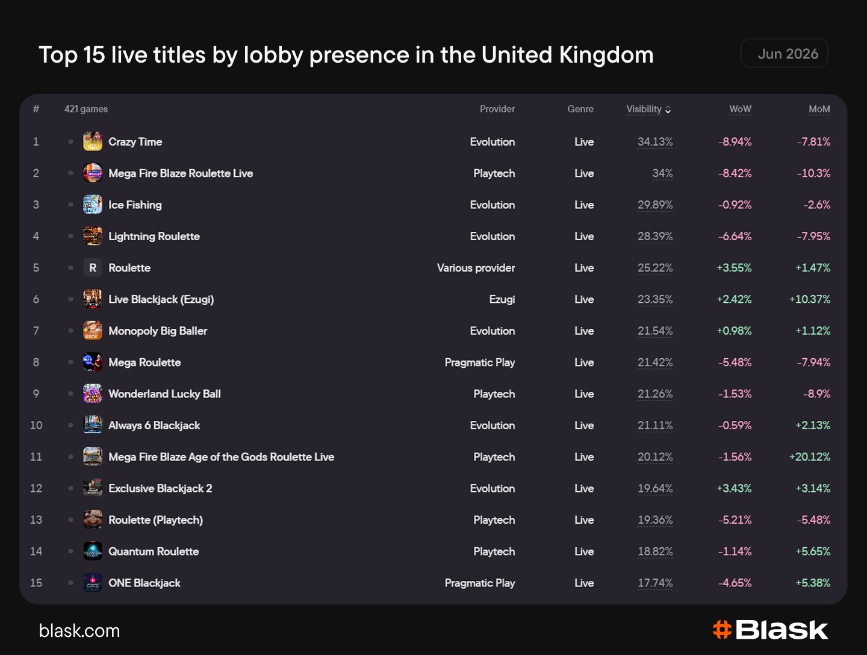Select the Lightning Roulette icon

(93, 236)
